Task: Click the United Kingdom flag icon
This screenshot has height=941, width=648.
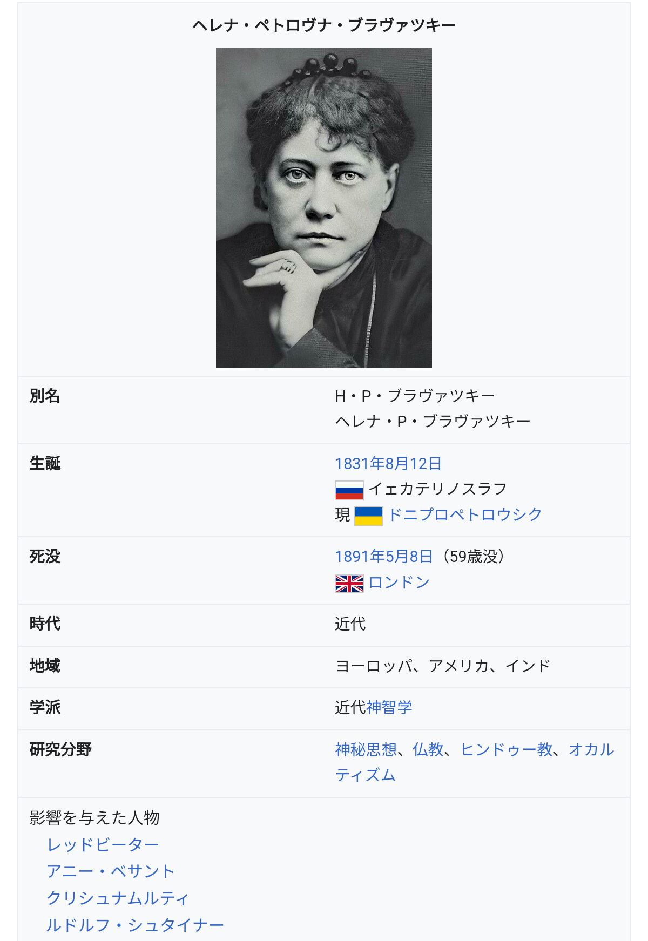Action: pos(349,583)
